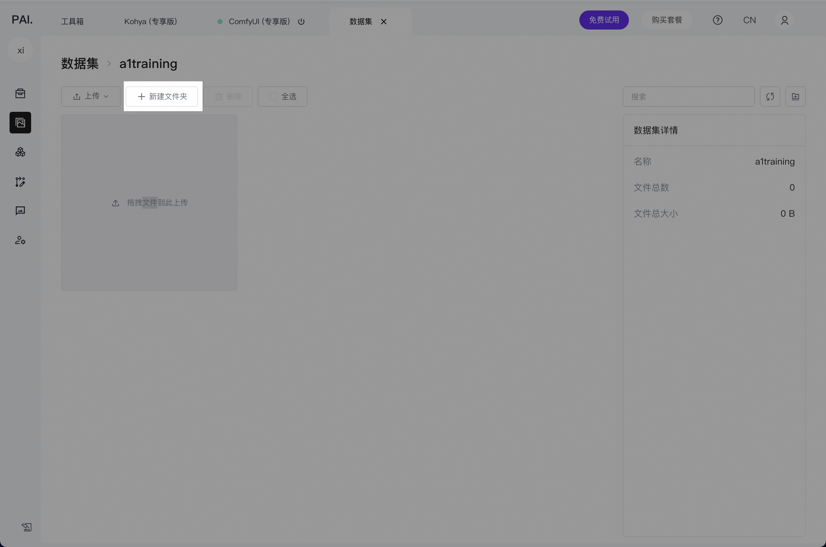Click the 免费试用 button
The image size is (826, 547).
tap(604, 20)
